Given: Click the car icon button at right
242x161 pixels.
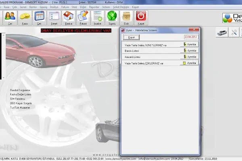Looking at the screenshot, I should pyautogui.click(x=222, y=32).
